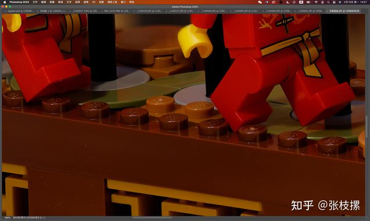Open WeChat from the menu bar
This screenshot has width=370, height=221.
(x=260, y=2)
